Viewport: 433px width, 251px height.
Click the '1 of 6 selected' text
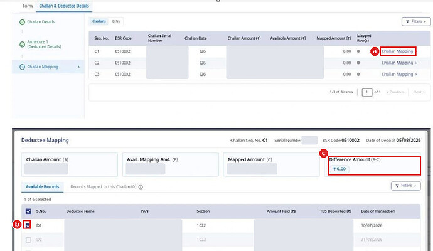[x=37, y=200]
